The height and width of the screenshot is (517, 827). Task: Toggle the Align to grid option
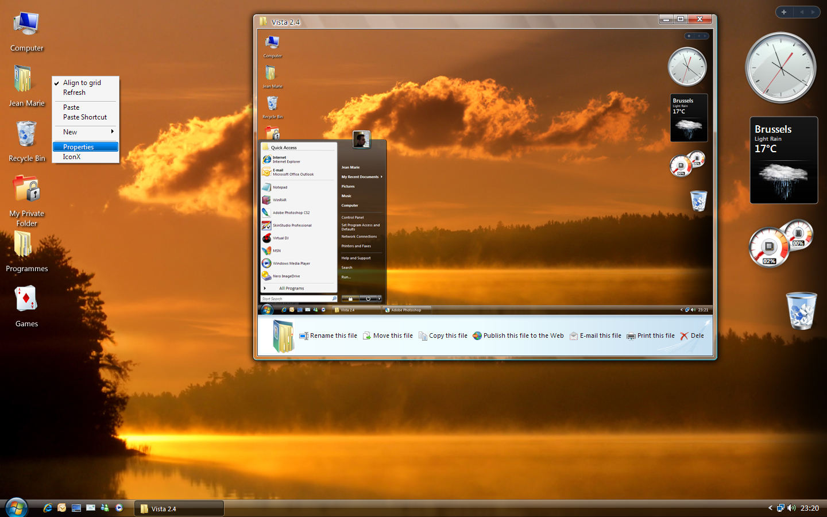point(82,82)
